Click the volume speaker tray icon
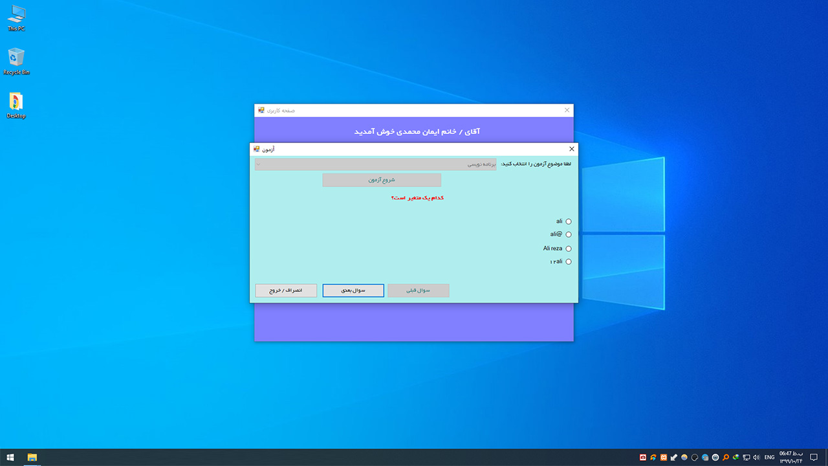 [756, 458]
